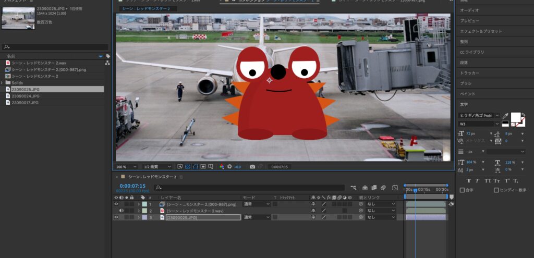Image resolution: width=534 pixels, height=258 pixels.
Task: Open the トラッカー panel
Action: pyautogui.click(x=469, y=73)
